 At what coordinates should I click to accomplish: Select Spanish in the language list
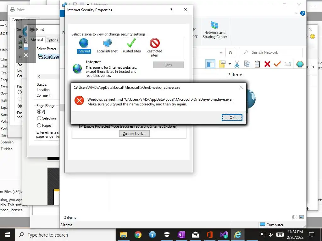[7, 142]
